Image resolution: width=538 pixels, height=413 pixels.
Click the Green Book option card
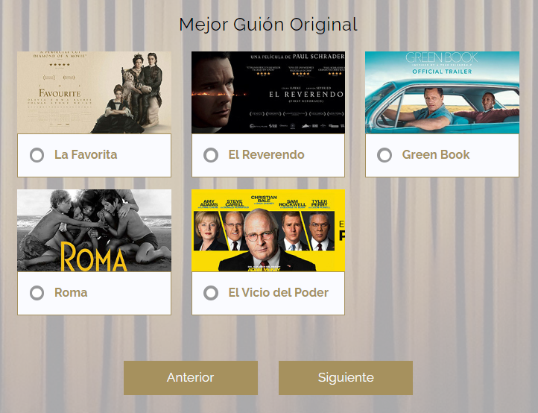pyautogui.click(x=443, y=114)
